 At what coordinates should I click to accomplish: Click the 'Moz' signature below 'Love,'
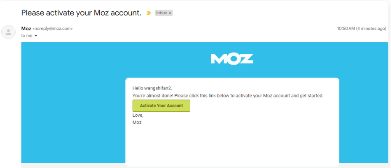[x=137, y=122]
